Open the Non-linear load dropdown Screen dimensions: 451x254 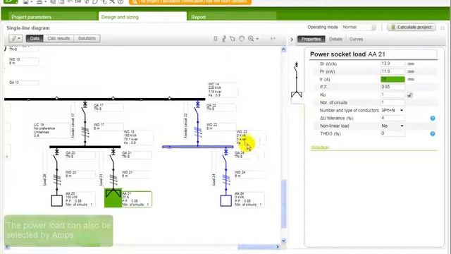click(x=392, y=126)
